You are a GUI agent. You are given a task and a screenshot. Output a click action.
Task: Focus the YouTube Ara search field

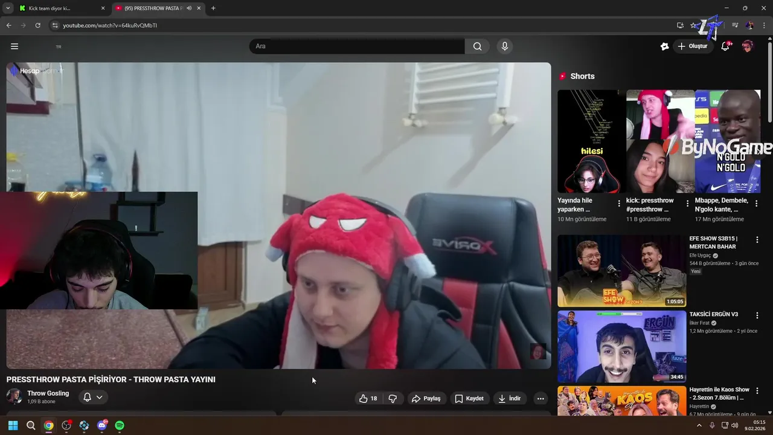(357, 47)
